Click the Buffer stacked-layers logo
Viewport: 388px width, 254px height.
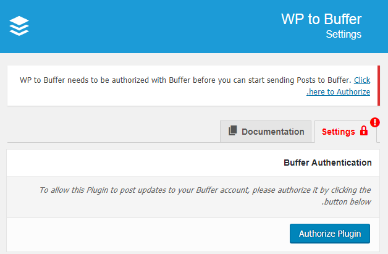[x=19, y=26]
